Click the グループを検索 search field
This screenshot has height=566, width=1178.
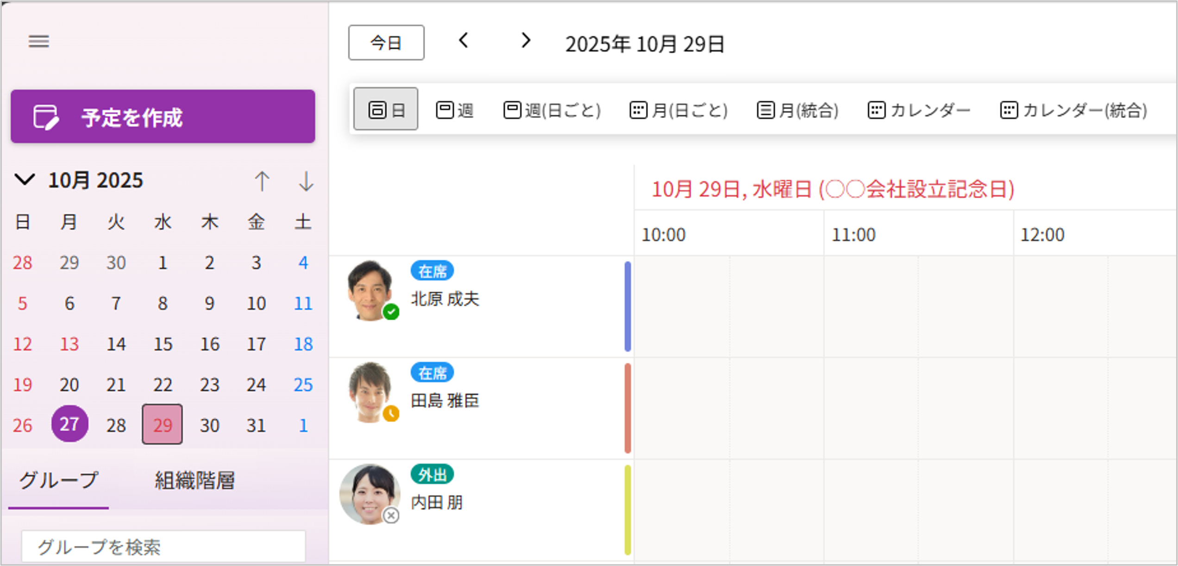coord(163,547)
